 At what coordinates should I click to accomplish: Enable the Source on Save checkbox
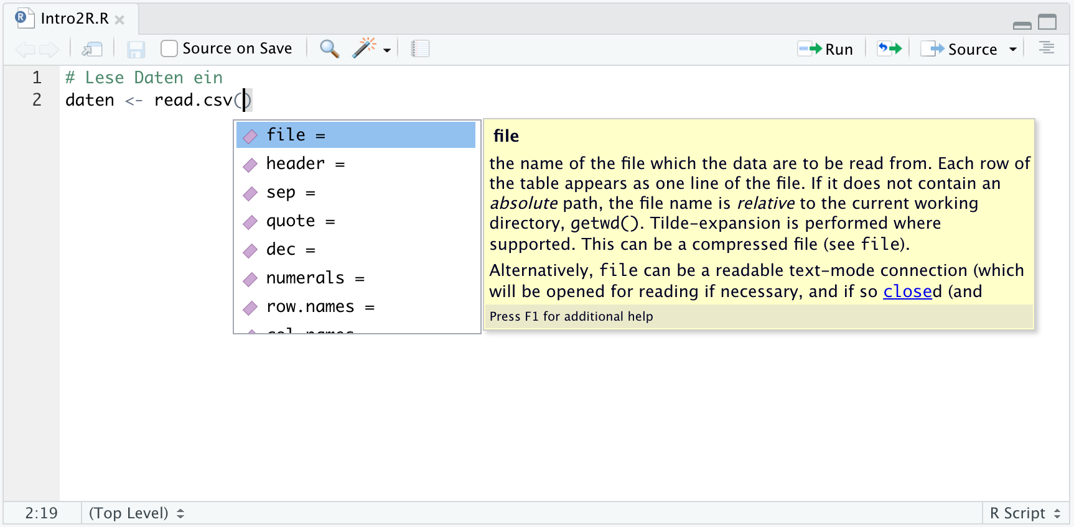pos(169,48)
